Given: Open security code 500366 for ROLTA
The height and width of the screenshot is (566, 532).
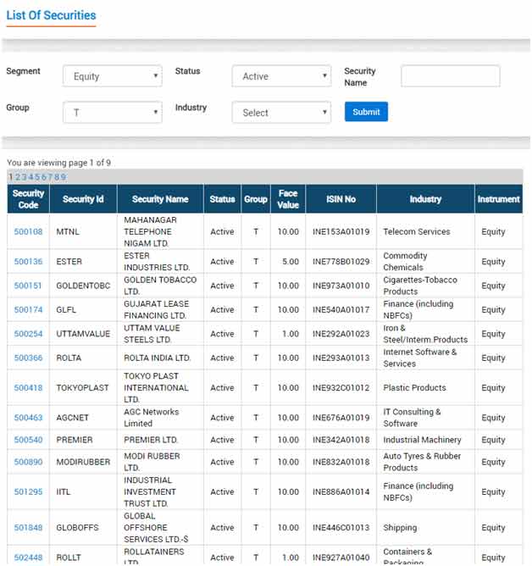Looking at the screenshot, I should [28, 358].
